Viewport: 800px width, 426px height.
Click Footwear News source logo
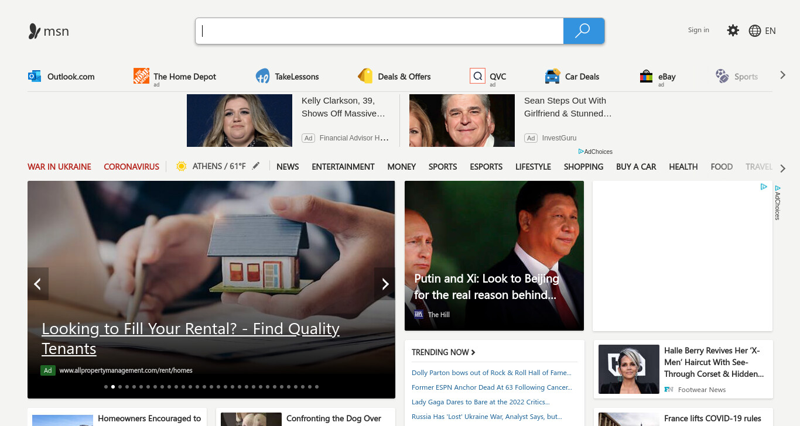coord(669,389)
